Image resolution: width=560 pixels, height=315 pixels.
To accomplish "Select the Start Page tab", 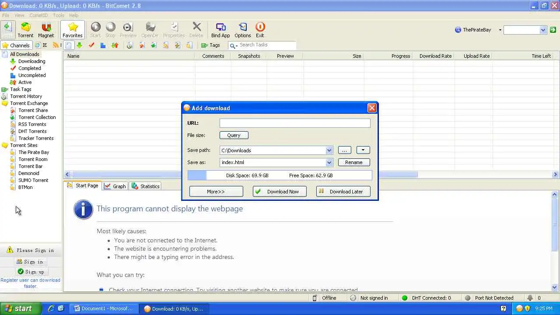I will [82, 185].
